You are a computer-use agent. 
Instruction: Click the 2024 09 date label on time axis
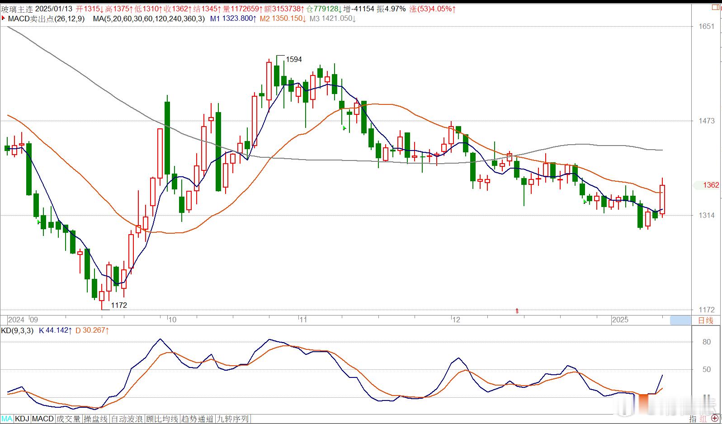pos(23,320)
